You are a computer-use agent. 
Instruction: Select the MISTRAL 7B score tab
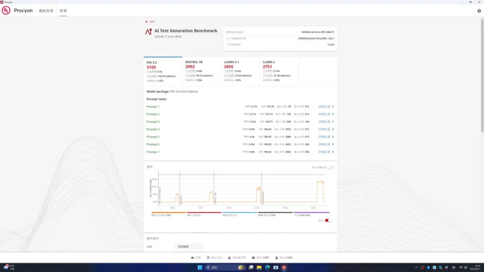pyautogui.click(x=201, y=71)
